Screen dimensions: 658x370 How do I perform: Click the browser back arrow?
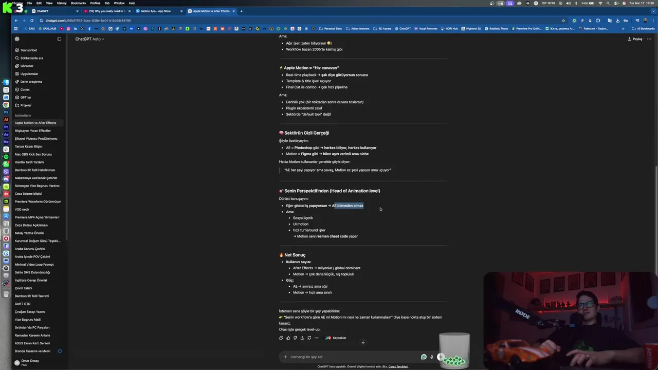[x=16, y=21]
